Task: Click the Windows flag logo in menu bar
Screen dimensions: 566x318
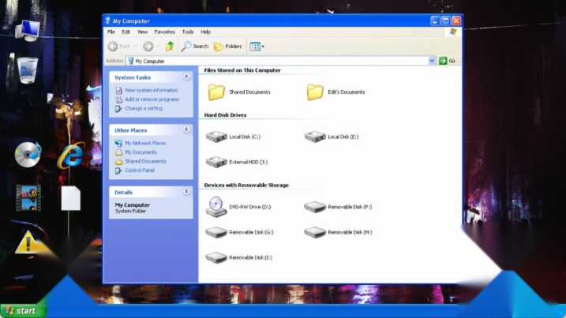Action: point(453,32)
